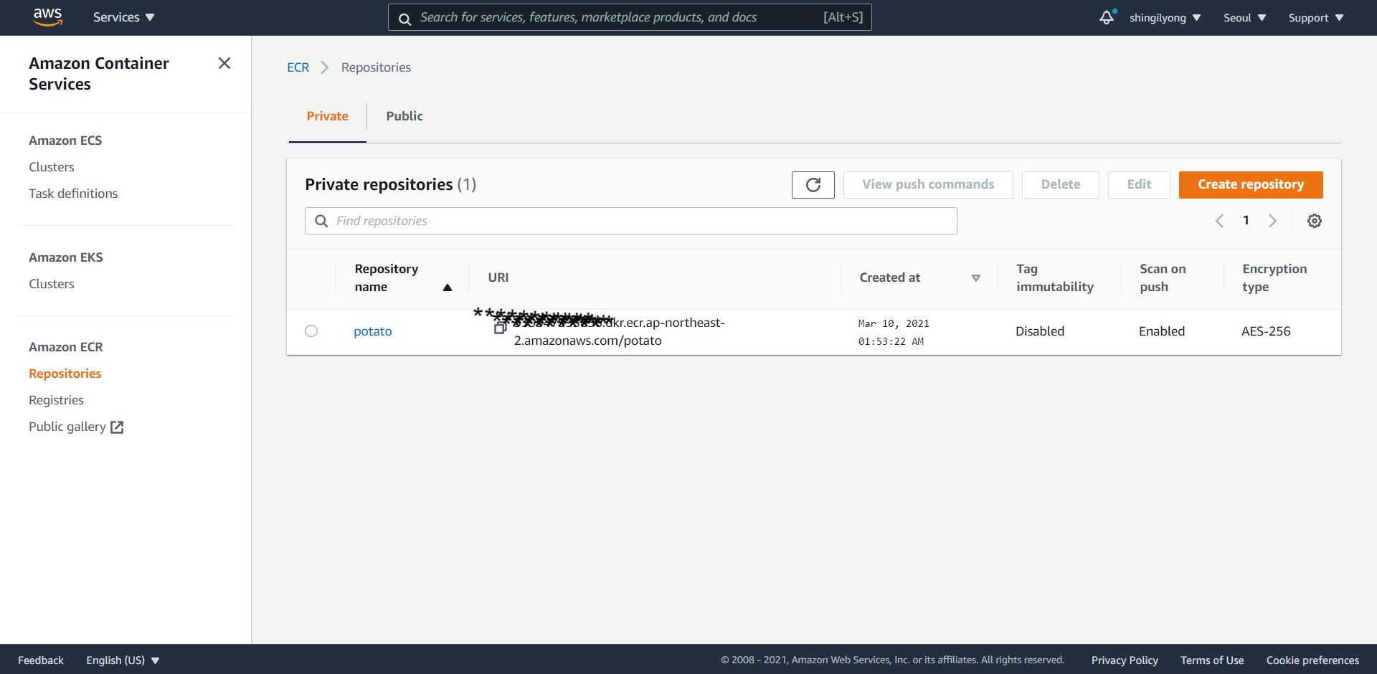Click the Disabled tag immutability cell
The height and width of the screenshot is (674, 1377).
coord(1040,331)
